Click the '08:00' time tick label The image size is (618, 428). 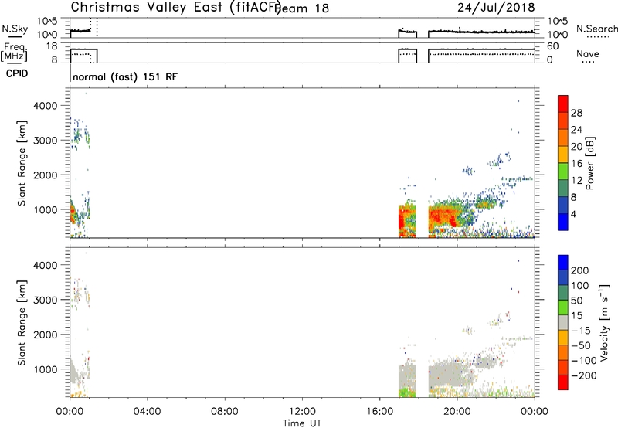(x=225, y=412)
